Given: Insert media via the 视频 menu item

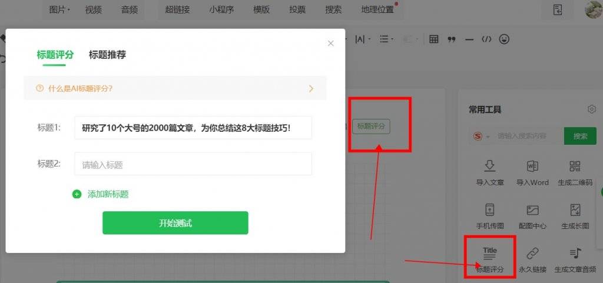Looking at the screenshot, I should point(94,9).
